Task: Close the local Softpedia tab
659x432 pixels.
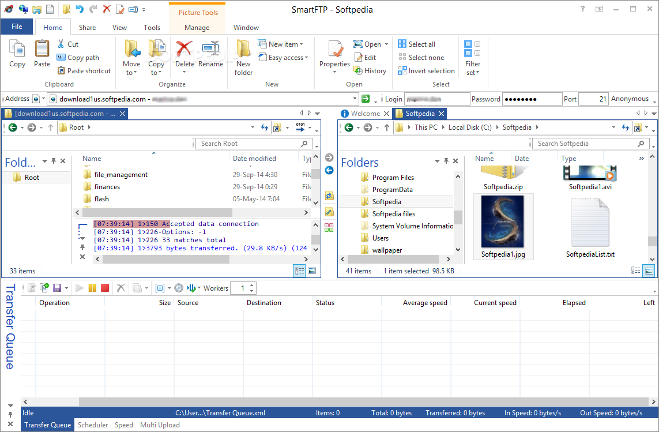Action: tap(441, 114)
